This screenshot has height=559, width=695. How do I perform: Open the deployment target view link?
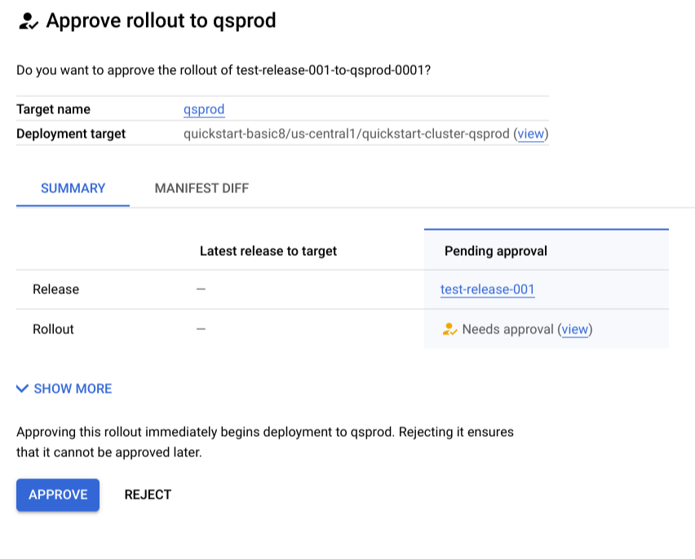531,133
